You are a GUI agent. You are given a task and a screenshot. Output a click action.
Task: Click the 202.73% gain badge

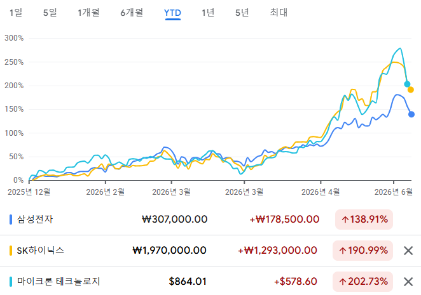(362, 282)
